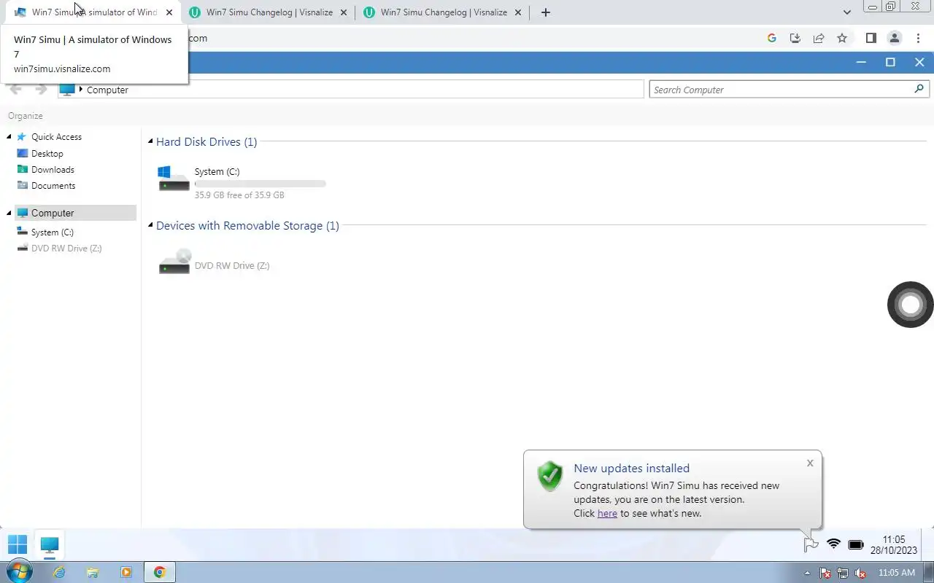Viewport: 934px width, 583px height.
Task: Close the second Changelog tab
Action: point(344,12)
